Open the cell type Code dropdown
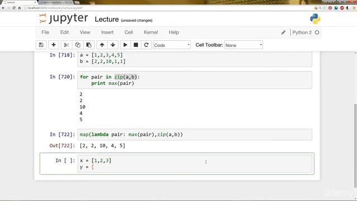The height and width of the screenshot is (201, 357). 172,45
